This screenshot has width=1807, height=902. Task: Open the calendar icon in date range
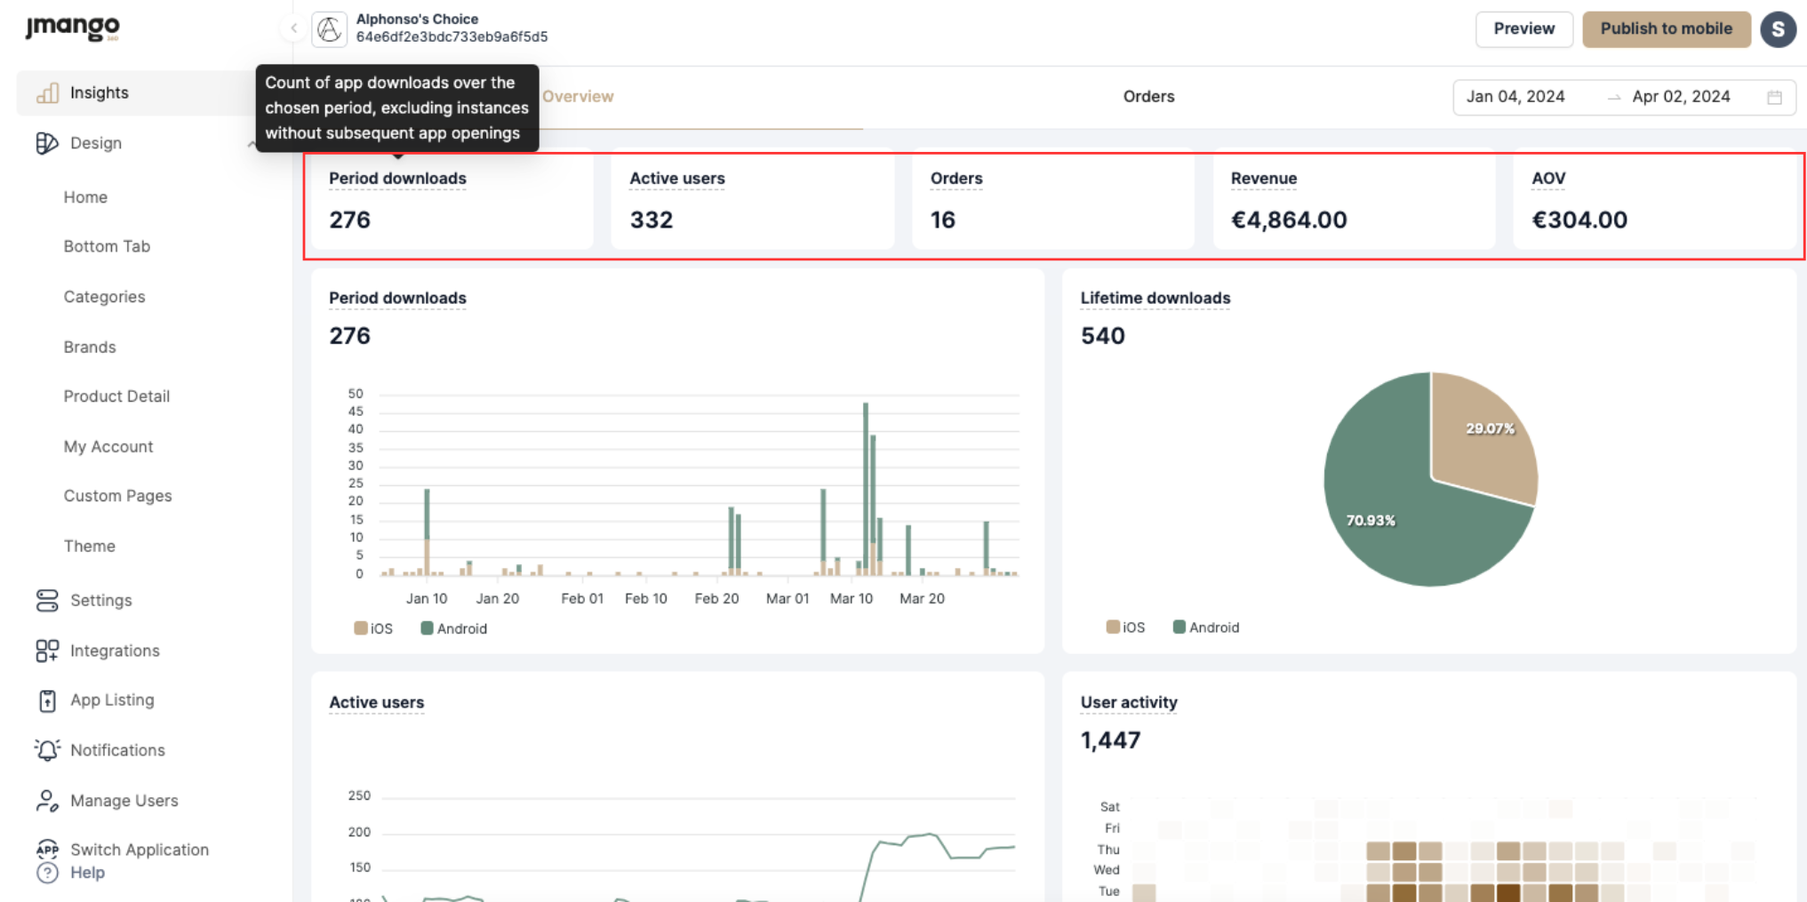point(1774,97)
